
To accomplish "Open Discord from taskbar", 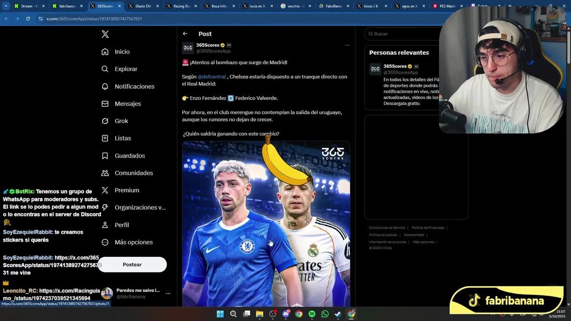I will pos(285,314).
